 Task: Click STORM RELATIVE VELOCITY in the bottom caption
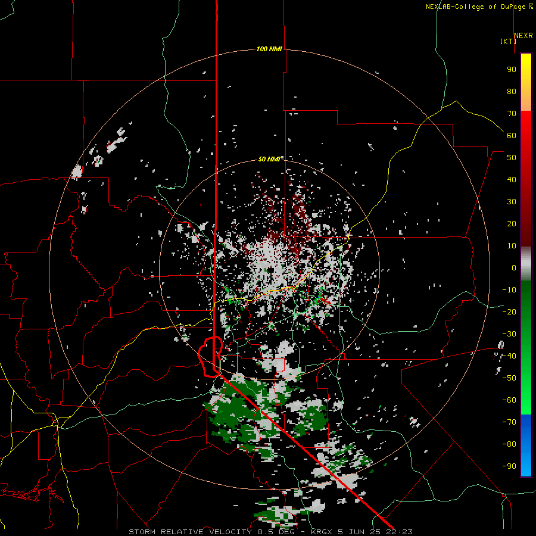click(x=190, y=532)
